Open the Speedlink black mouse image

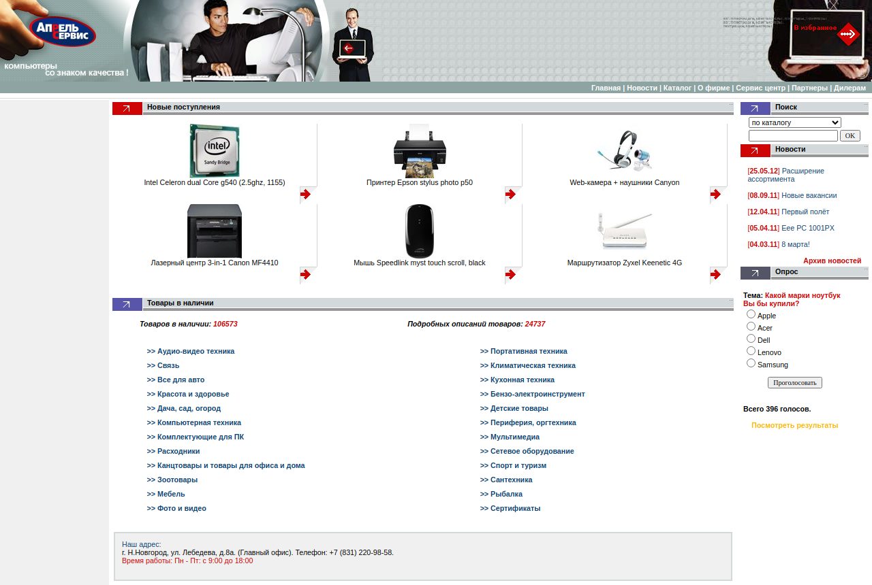pos(420,231)
